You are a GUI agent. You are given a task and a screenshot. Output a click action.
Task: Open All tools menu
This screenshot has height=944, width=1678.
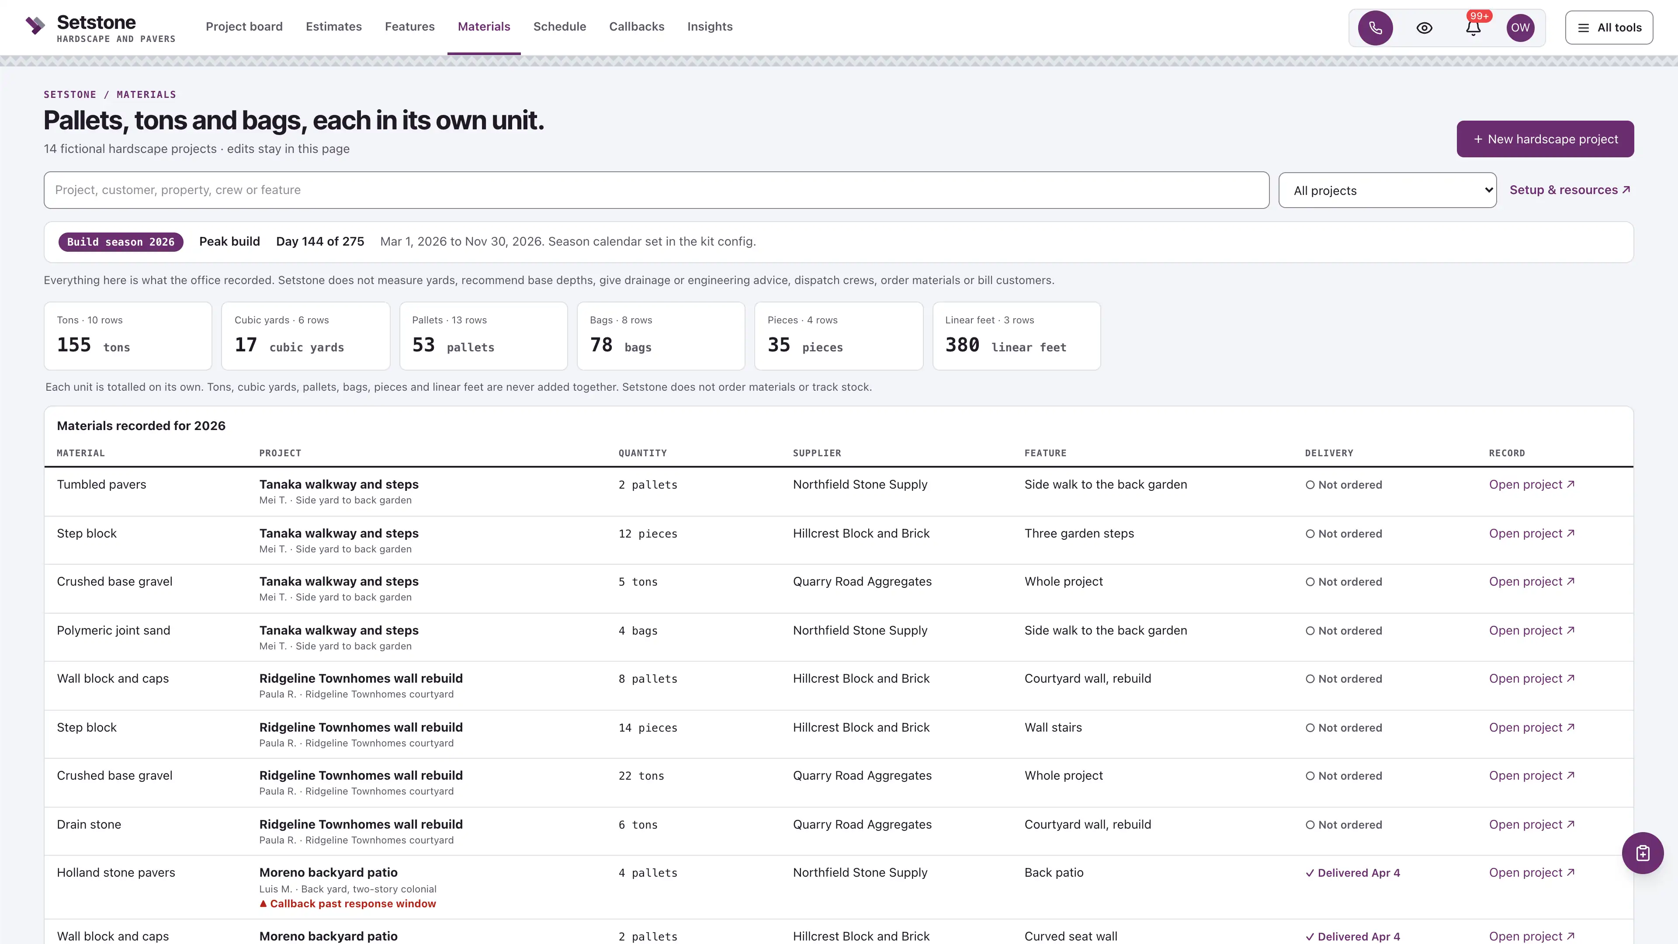click(1609, 28)
